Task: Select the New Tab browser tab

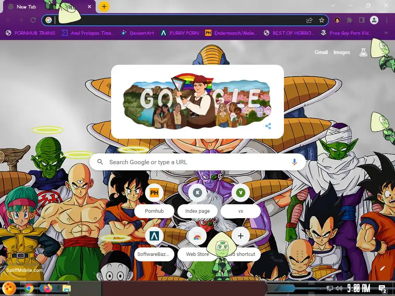Action: [x=49, y=7]
